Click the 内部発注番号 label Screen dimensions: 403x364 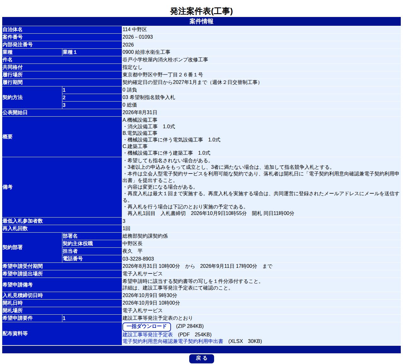(x=18, y=45)
